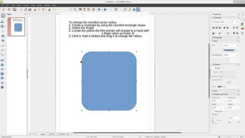
Task: Enable the Shadow checkbox
Action: click(213, 68)
